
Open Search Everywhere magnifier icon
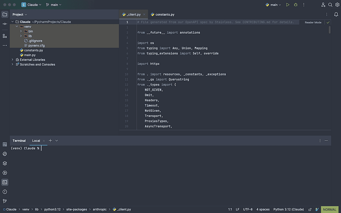point(330,5)
